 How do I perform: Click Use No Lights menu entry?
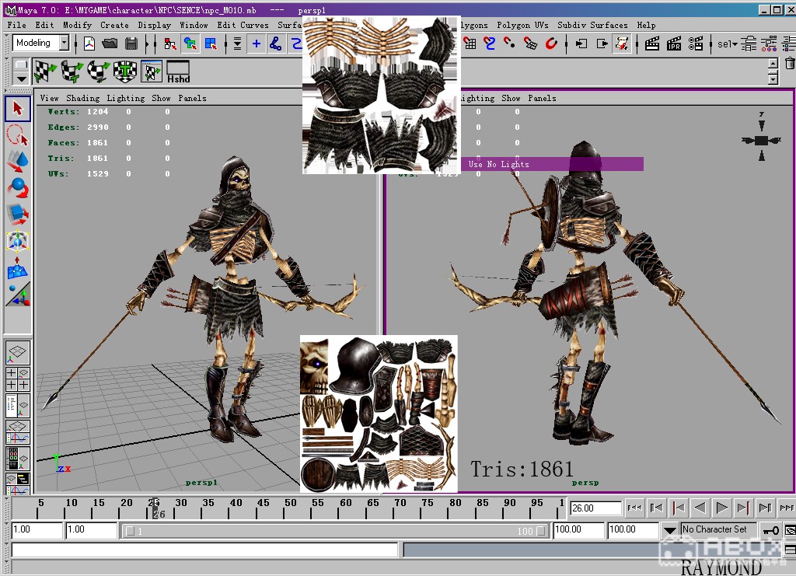(x=498, y=164)
